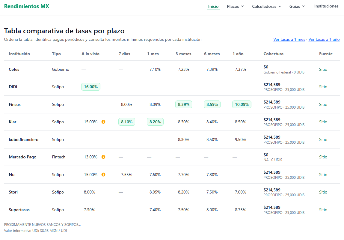Click the info icon next to Nu 15.00%

coord(103,175)
